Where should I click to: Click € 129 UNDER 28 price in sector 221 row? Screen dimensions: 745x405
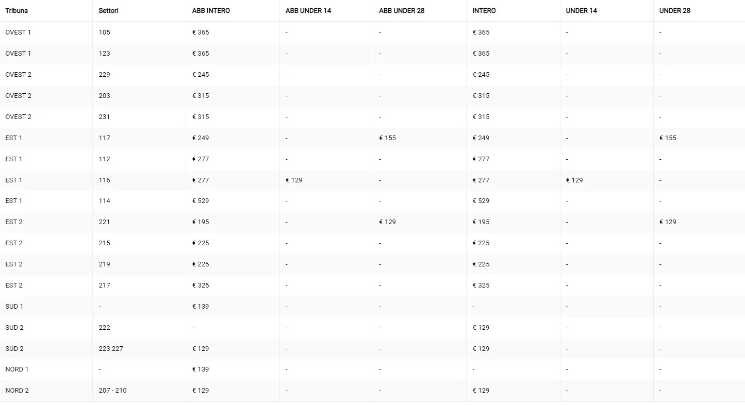coord(668,222)
